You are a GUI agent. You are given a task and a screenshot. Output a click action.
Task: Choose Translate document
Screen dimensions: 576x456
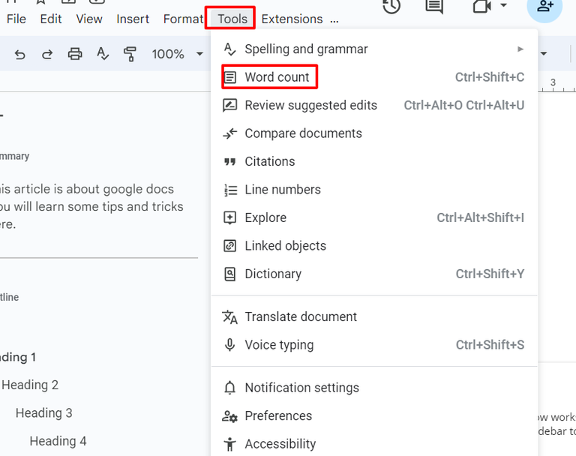tap(374, 316)
